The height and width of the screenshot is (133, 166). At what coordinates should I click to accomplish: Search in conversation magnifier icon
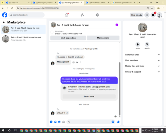[147, 45]
